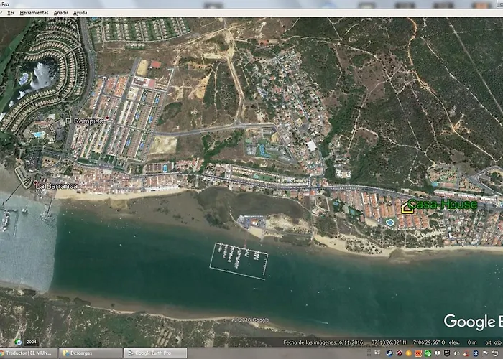Click the Casa-House green placemark label
This screenshot has height=359, width=503.
(443, 204)
